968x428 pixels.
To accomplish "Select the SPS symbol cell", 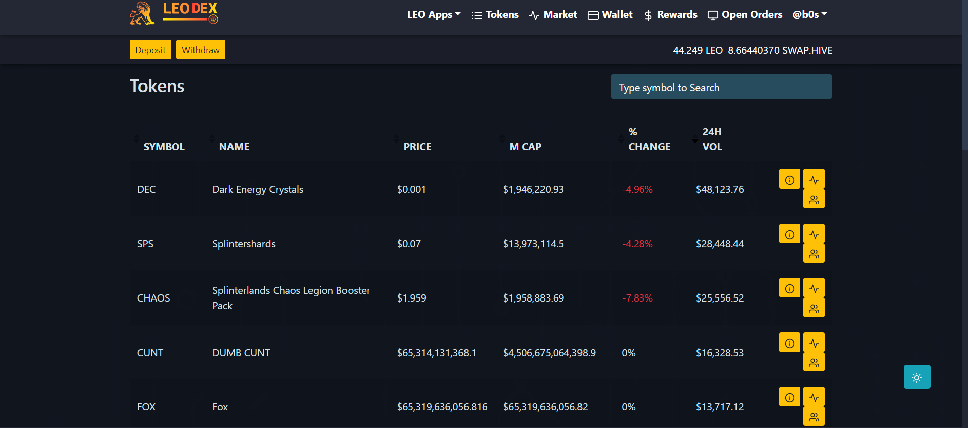I will pyautogui.click(x=145, y=244).
